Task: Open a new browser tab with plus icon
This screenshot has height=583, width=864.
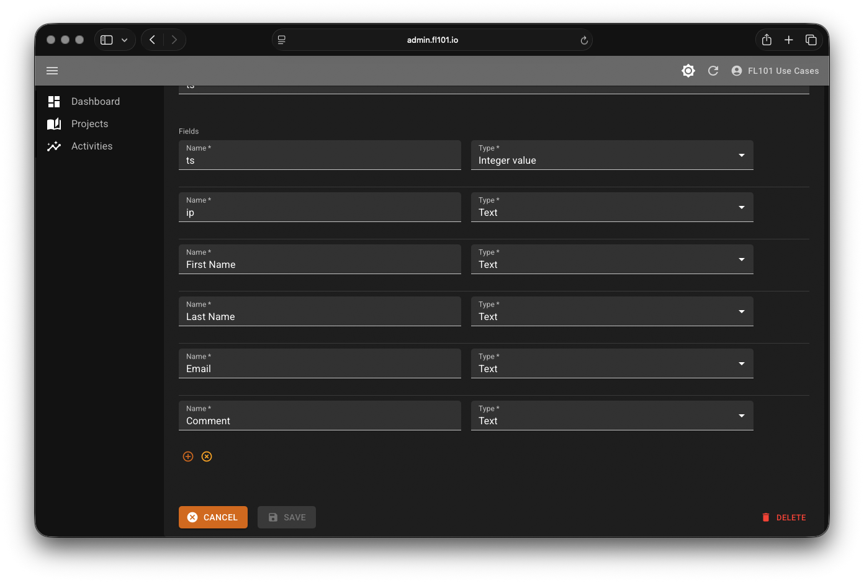Action: (x=788, y=40)
